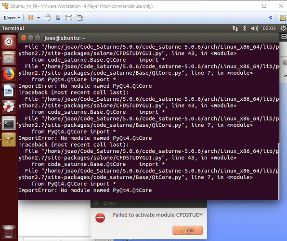Open the Trash in the launcher

(x=9, y=232)
